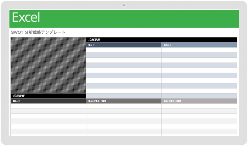Viewport: 248px width, 146px height.
Task: Click the first empty cell under '機会 (+)'
Action: (x=48, y=106)
